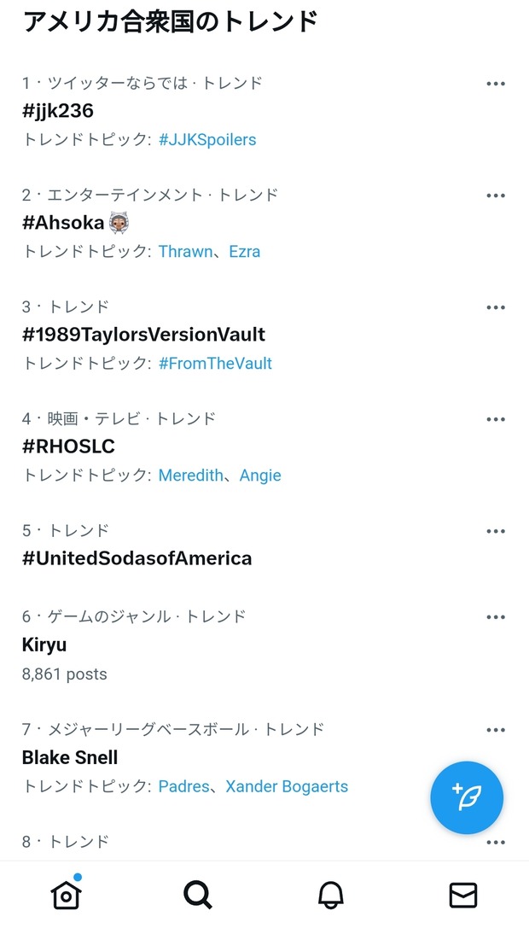Screen dimensions: 529x928
Task: Show options menu for Kiryu trend
Action: point(496,617)
